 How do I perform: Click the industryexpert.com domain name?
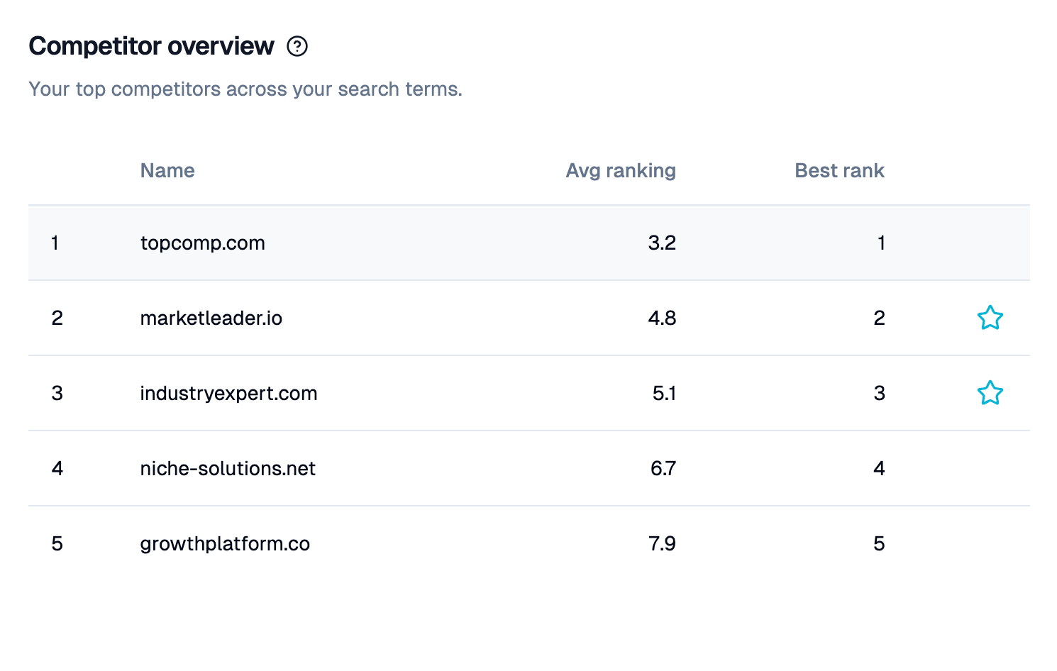pos(228,393)
